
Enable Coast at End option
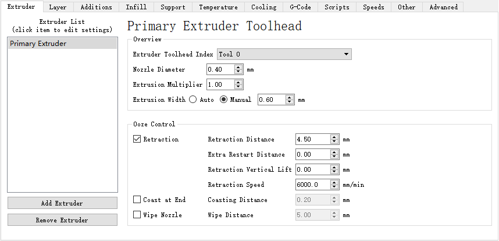click(137, 200)
